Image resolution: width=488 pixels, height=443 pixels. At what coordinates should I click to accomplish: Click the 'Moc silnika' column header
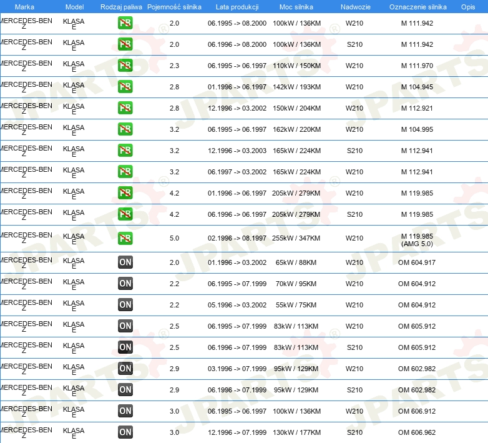coord(296,7)
